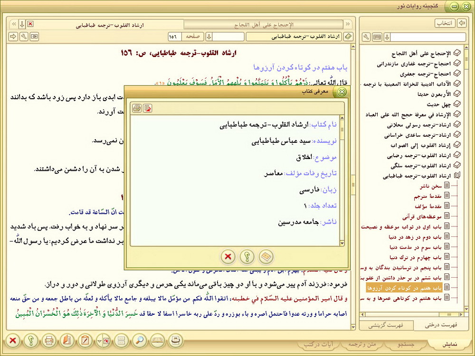
Task: Close the معرفی کتاب dialog with its red X button
Action: pos(228,257)
